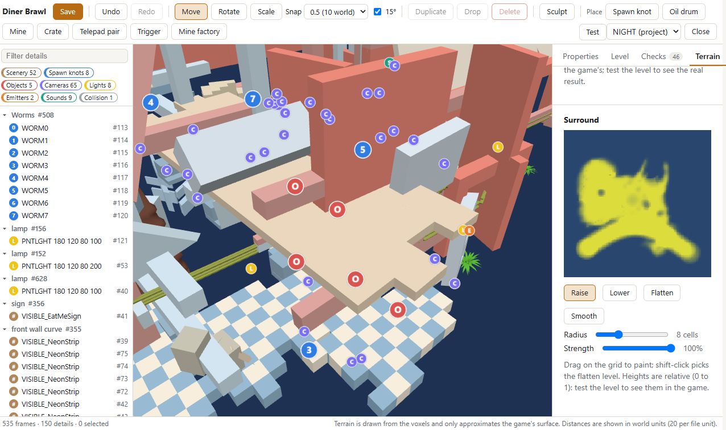Click the VISIBLE_EatMeSign scenery icon
Screen dimensions: 726x430
click(14, 316)
